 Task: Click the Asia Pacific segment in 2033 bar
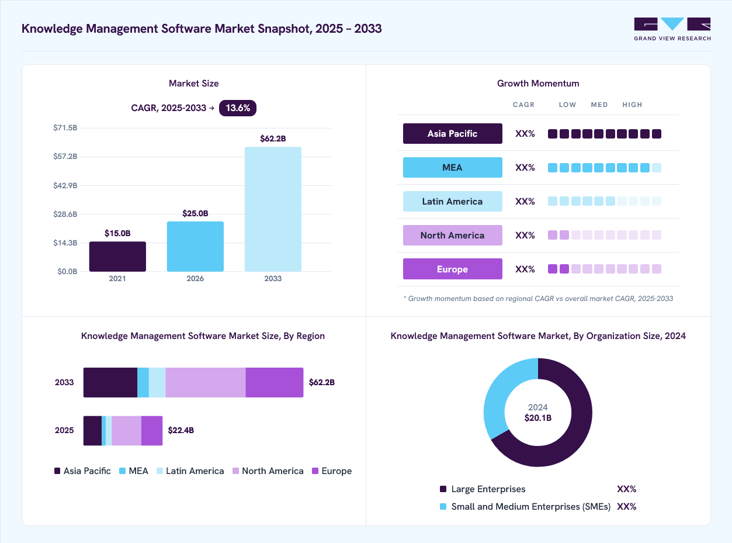(110, 382)
